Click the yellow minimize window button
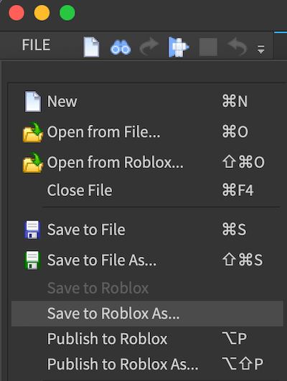Screen dimensions: 287x381 pos(42,13)
